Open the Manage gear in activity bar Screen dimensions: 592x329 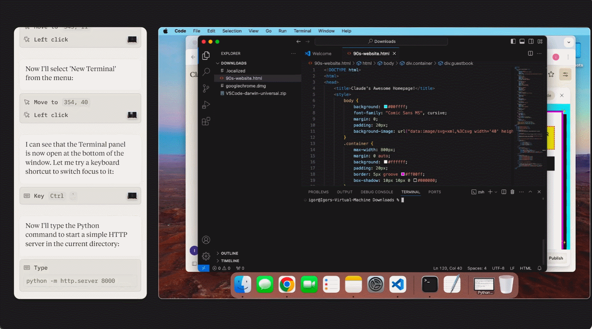(206, 256)
